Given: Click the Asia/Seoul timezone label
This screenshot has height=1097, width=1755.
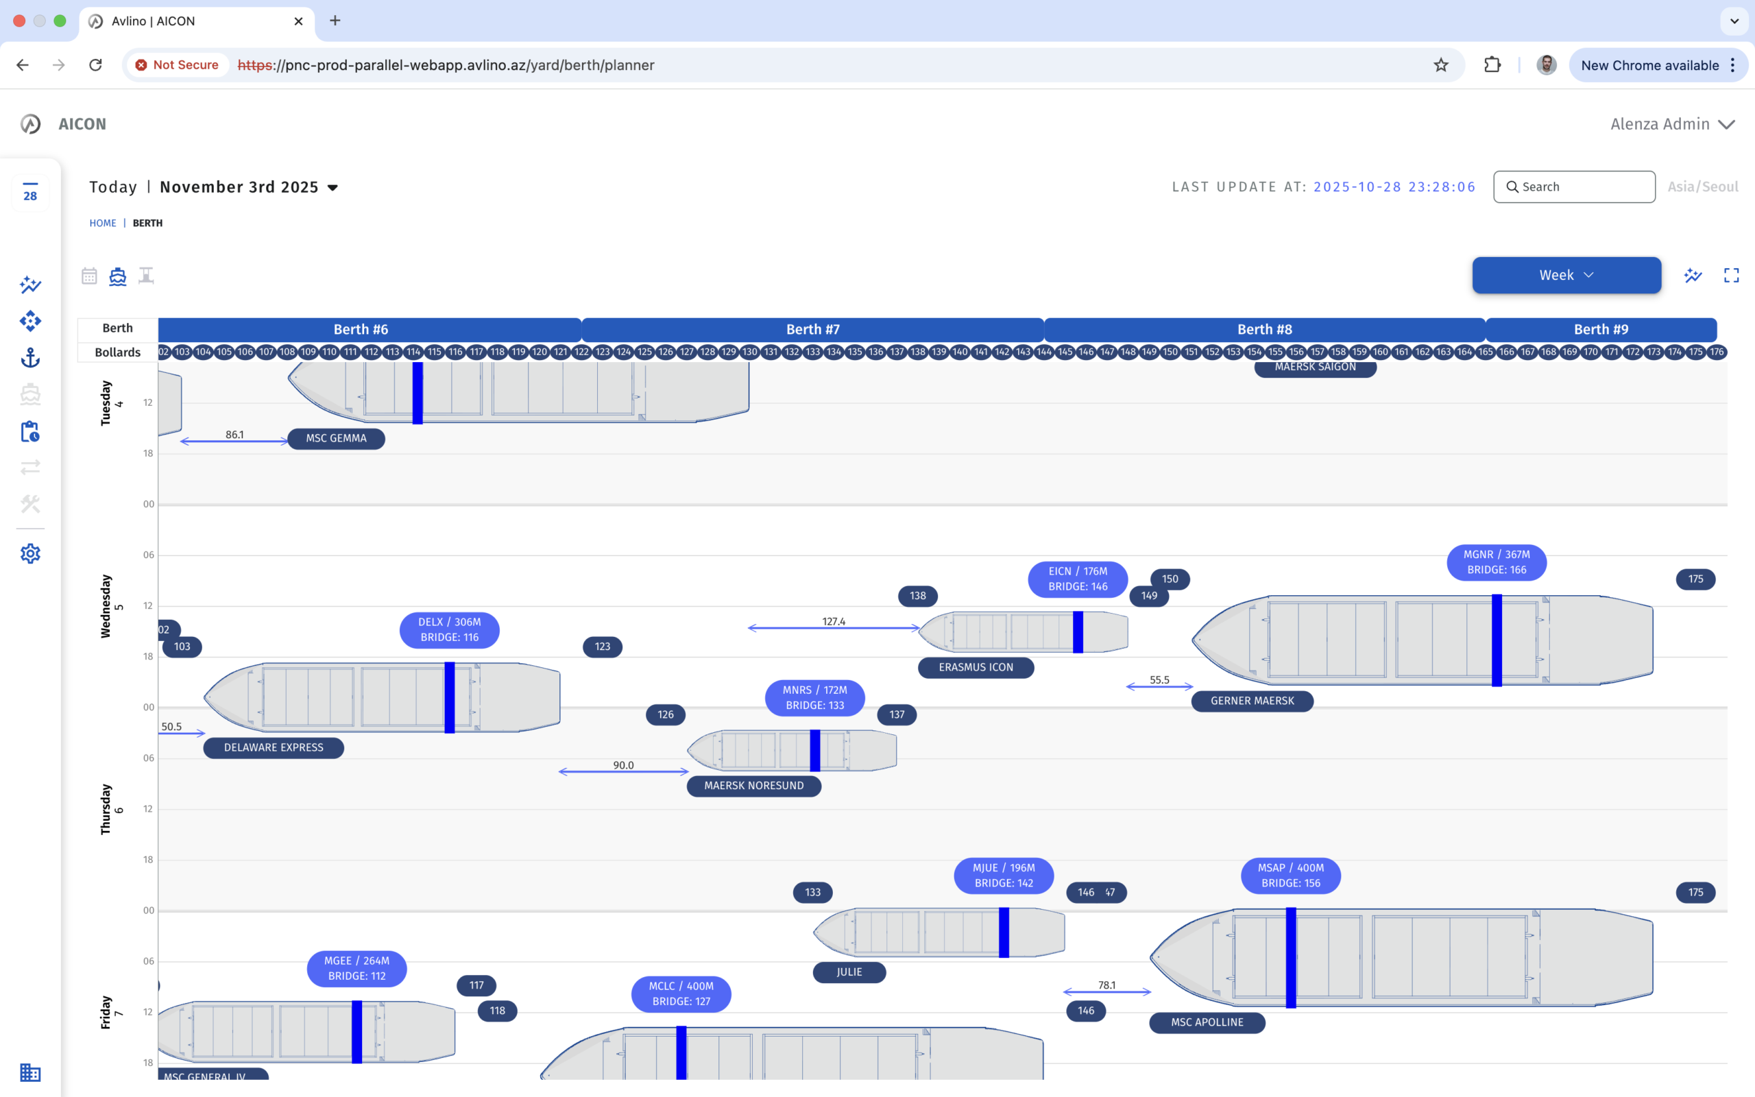Looking at the screenshot, I should click(1702, 187).
